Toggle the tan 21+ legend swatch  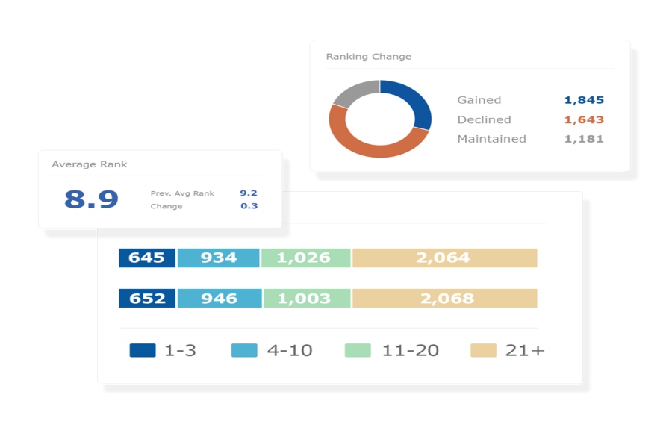tap(483, 350)
